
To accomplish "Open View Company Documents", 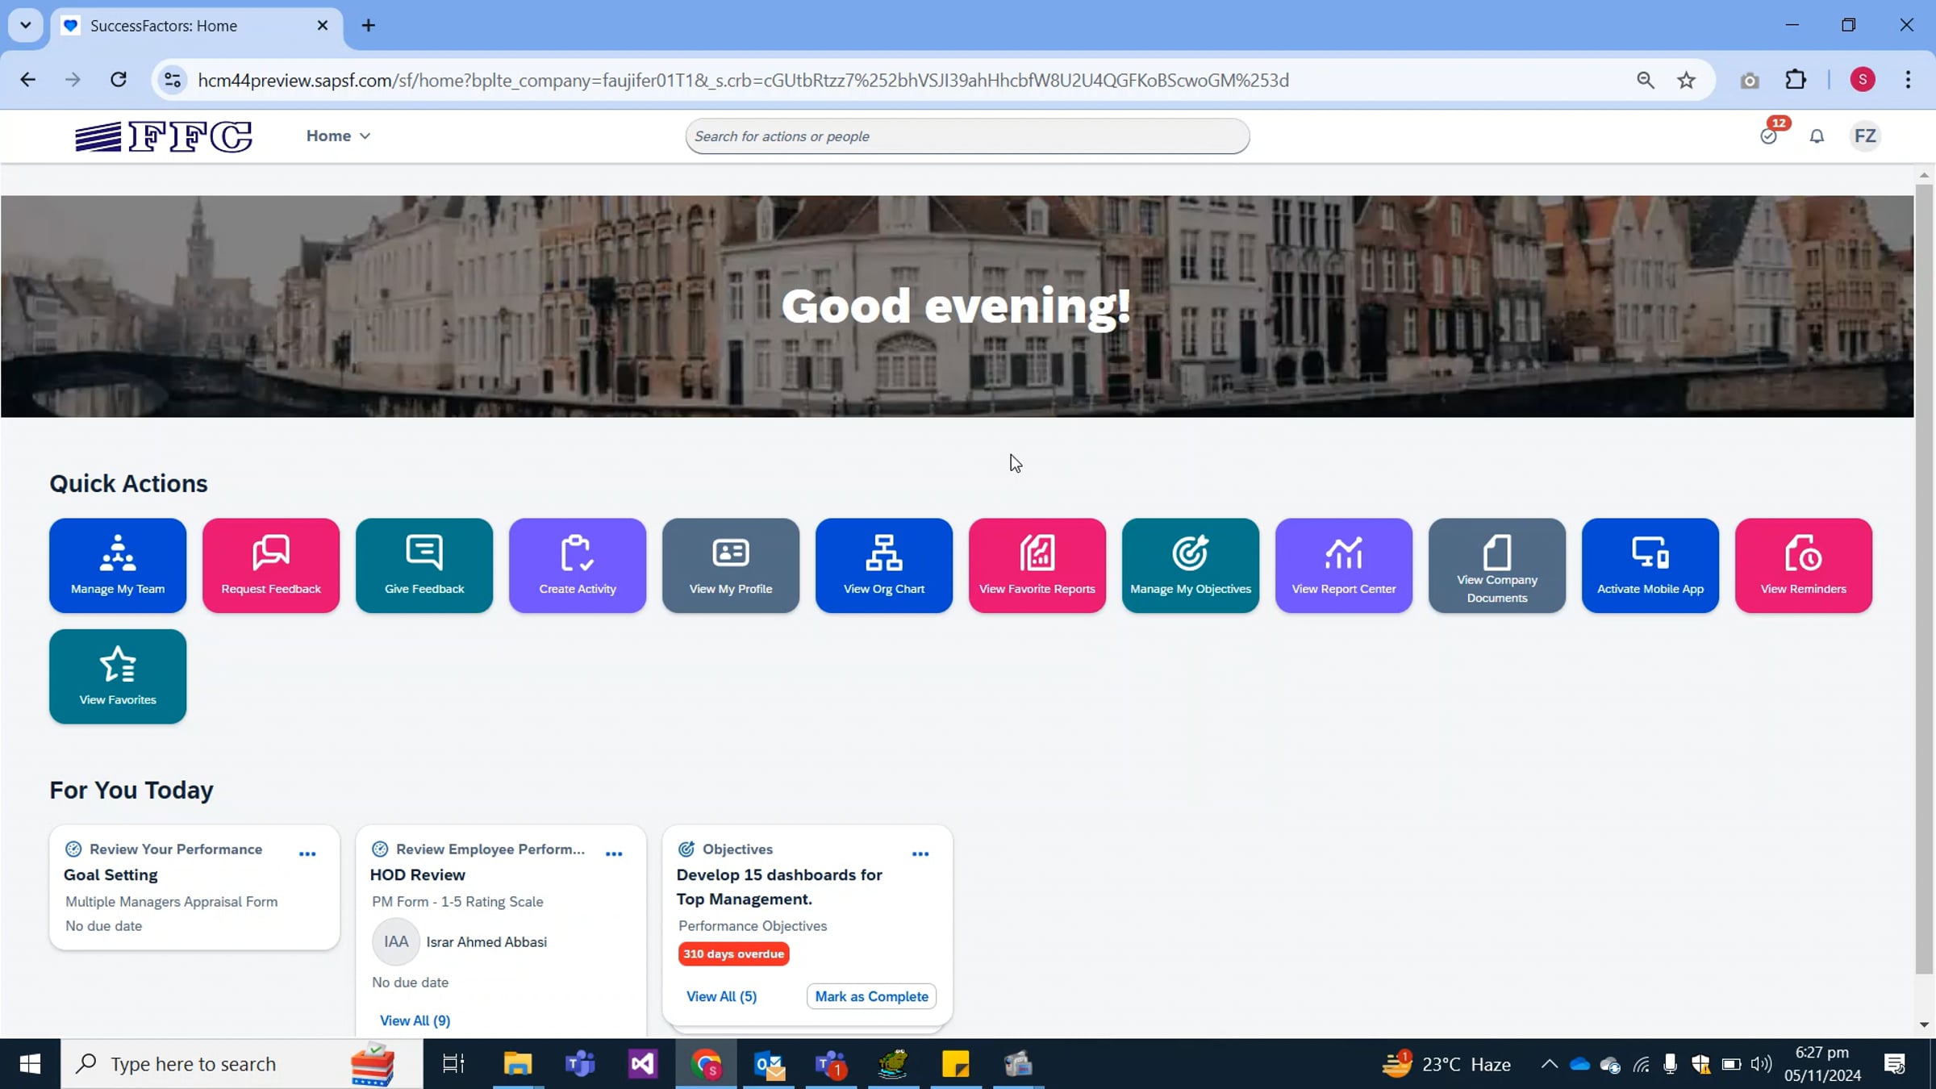I will 1496,565.
